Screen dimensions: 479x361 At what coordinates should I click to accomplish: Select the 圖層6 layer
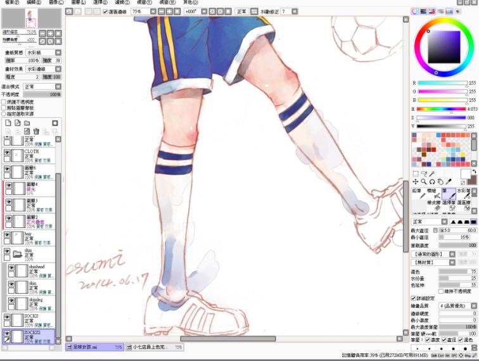29,172
